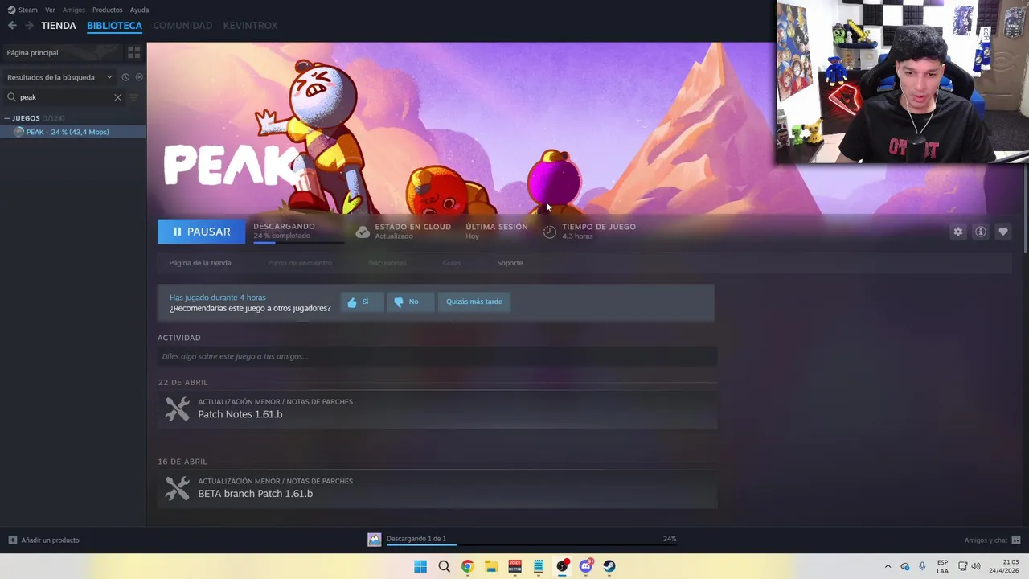Open Patch Notes 1.61.b news item
The height and width of the screenshot is (579, 1029).
437,409
